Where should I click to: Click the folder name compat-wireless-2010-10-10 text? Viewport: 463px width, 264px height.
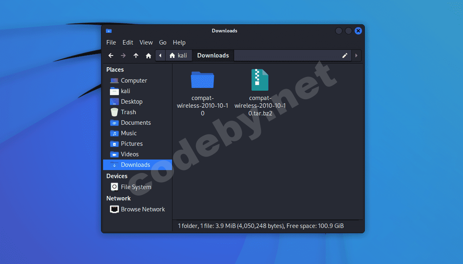point(202,106)
